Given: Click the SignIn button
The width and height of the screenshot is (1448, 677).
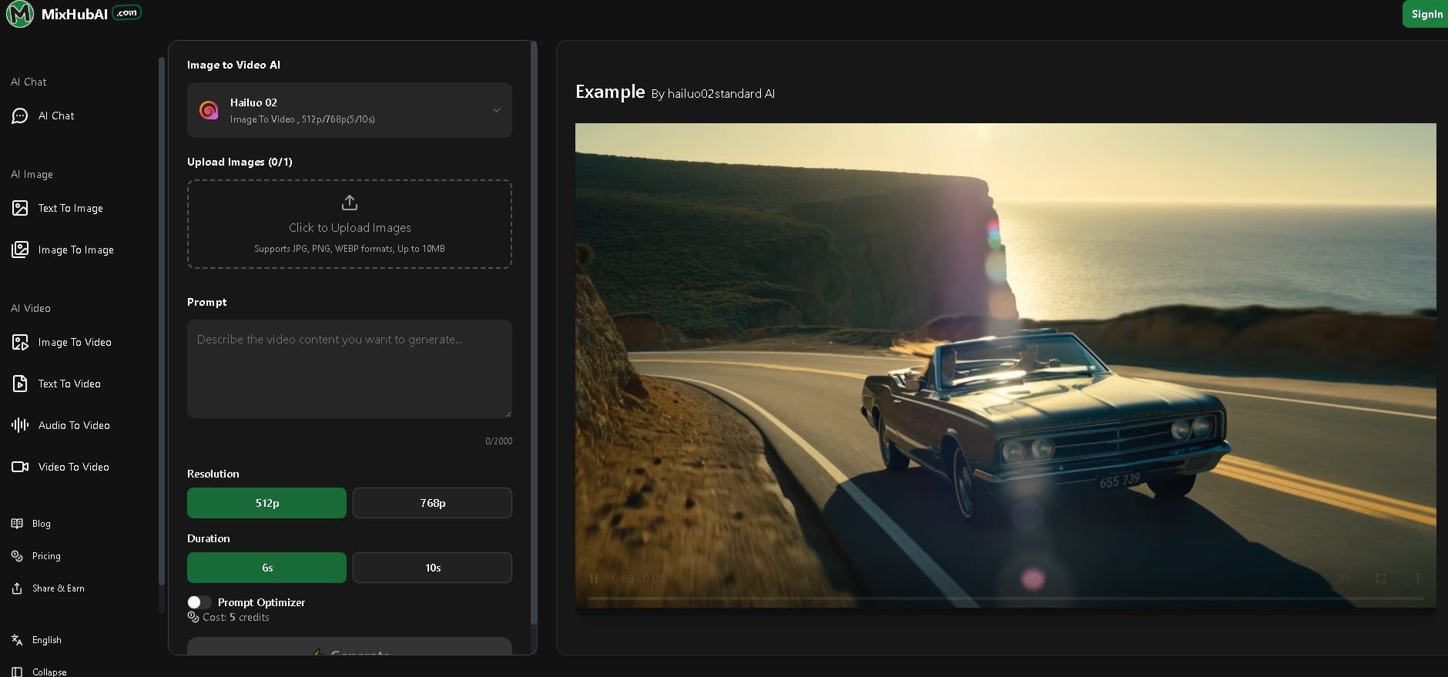Looking at the screenshot, I should pos(1425,14).
